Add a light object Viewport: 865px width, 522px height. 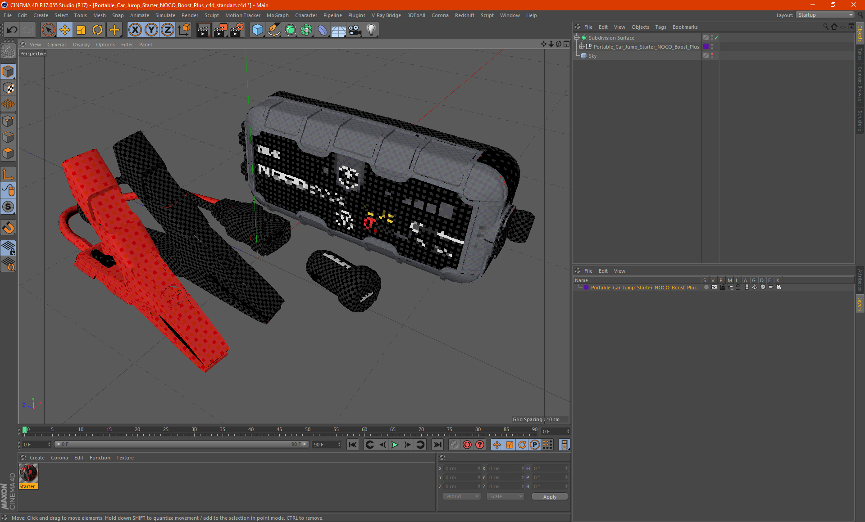click(371, 30)
